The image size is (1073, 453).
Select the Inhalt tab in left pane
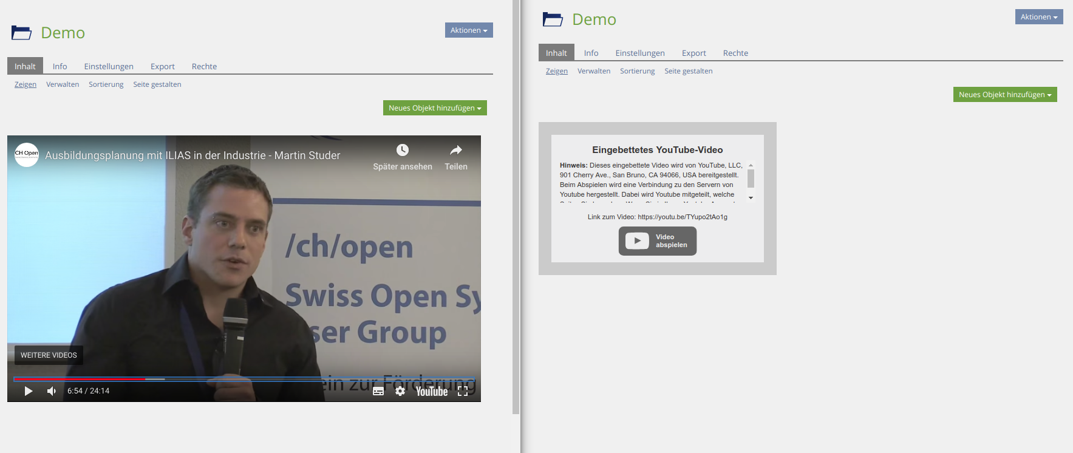point(25,66)
